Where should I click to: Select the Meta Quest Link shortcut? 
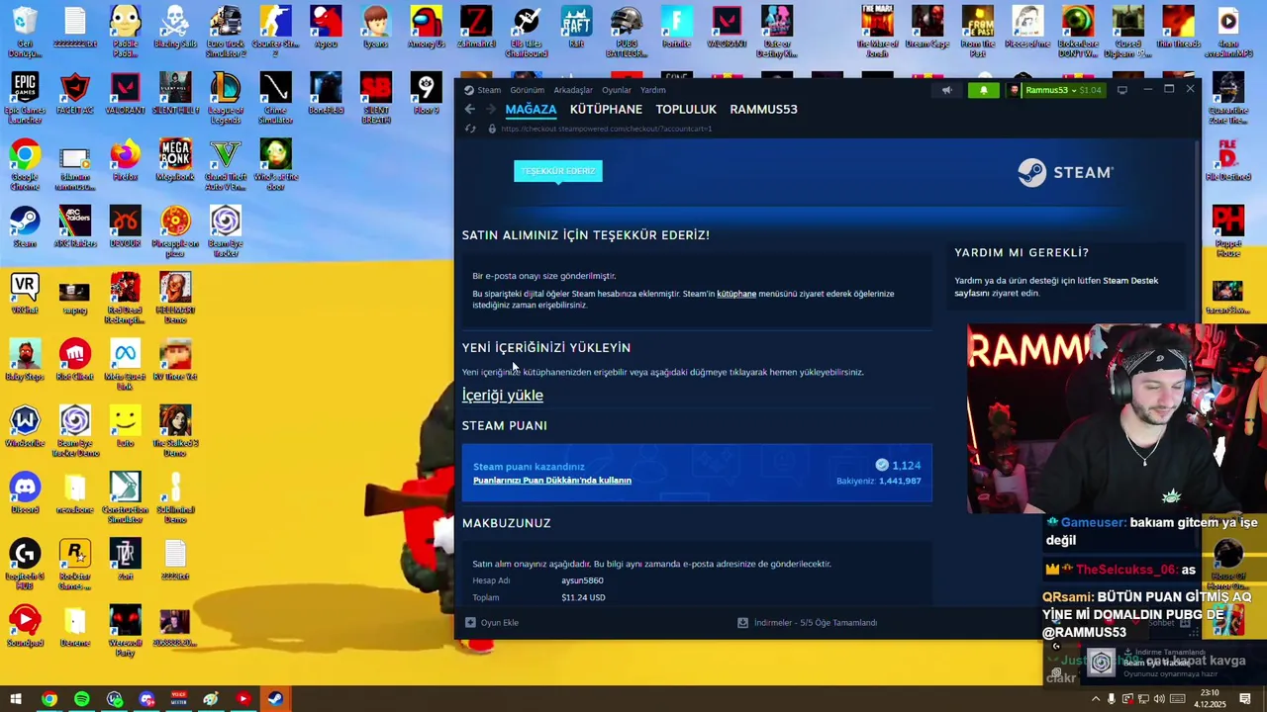(x=125, y=364)
